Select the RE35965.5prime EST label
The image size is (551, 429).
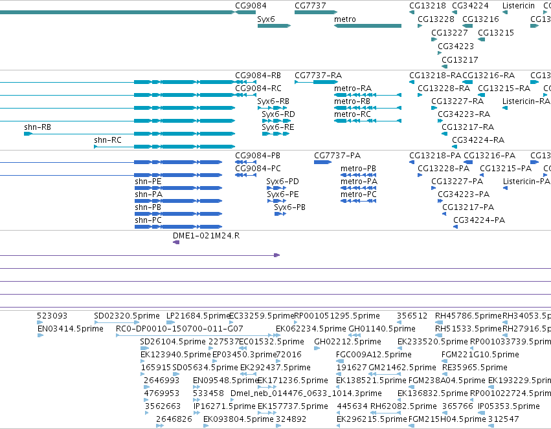(475, 368)
